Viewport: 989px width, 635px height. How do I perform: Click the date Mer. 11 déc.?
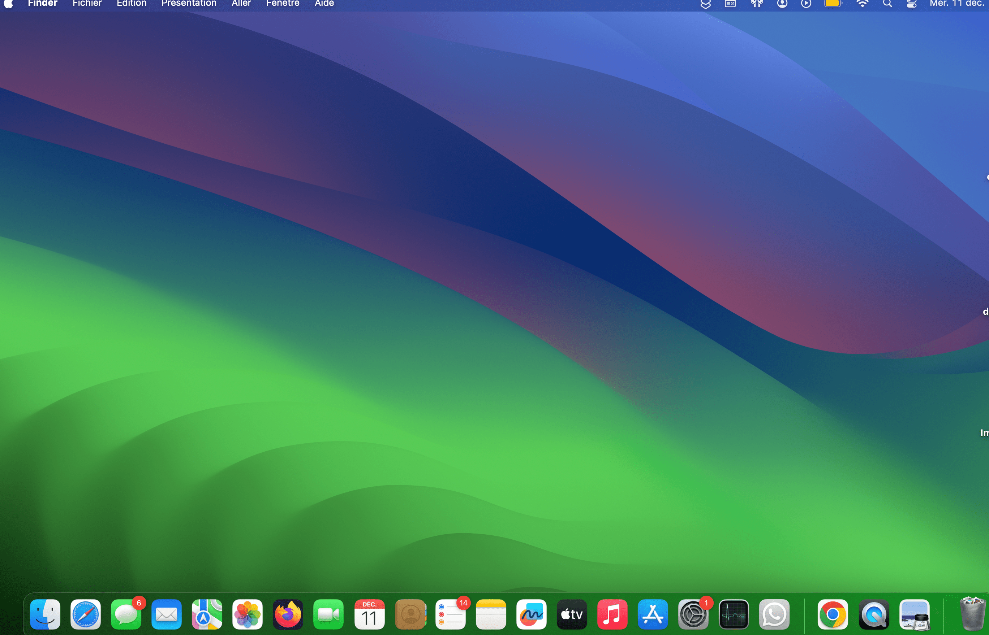956,4
